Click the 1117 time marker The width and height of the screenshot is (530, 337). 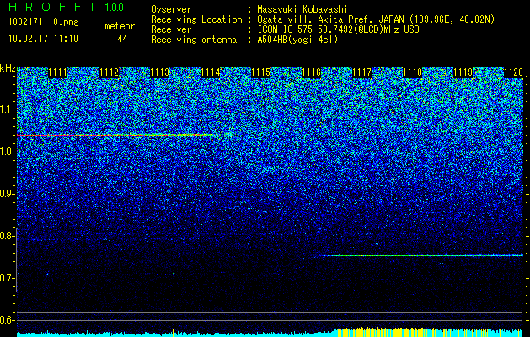[x=362, y=72]
